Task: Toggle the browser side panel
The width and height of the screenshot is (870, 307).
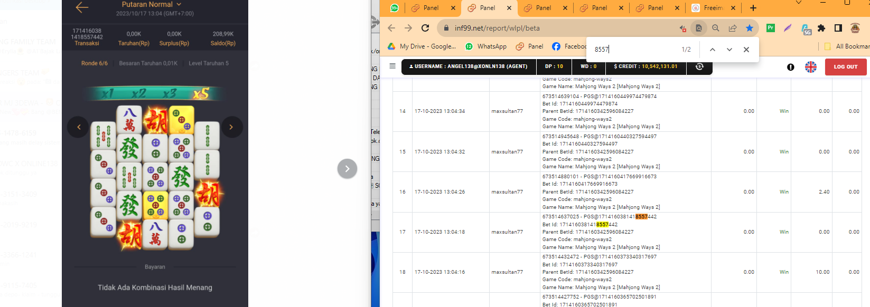Action: (x=838, y=28)
